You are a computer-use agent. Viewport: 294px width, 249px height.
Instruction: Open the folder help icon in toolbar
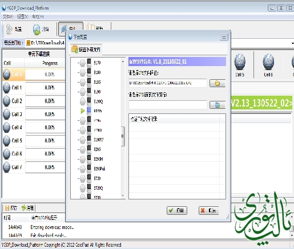[x=91, y=27]
